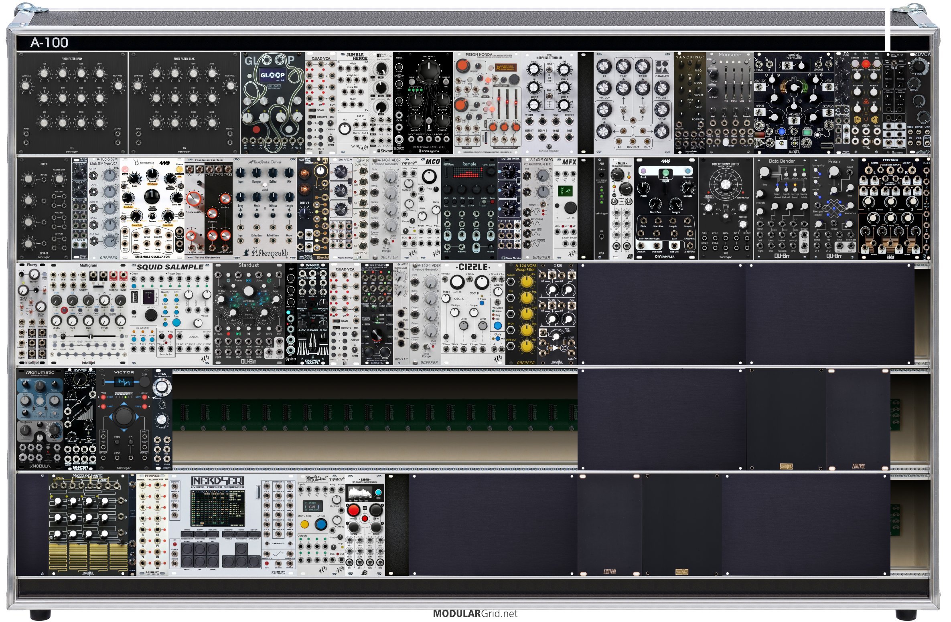This screenshot has width=951, height=622.
Task: Select the Monumatic synthesizer module
Action: (x=40, y=419)
